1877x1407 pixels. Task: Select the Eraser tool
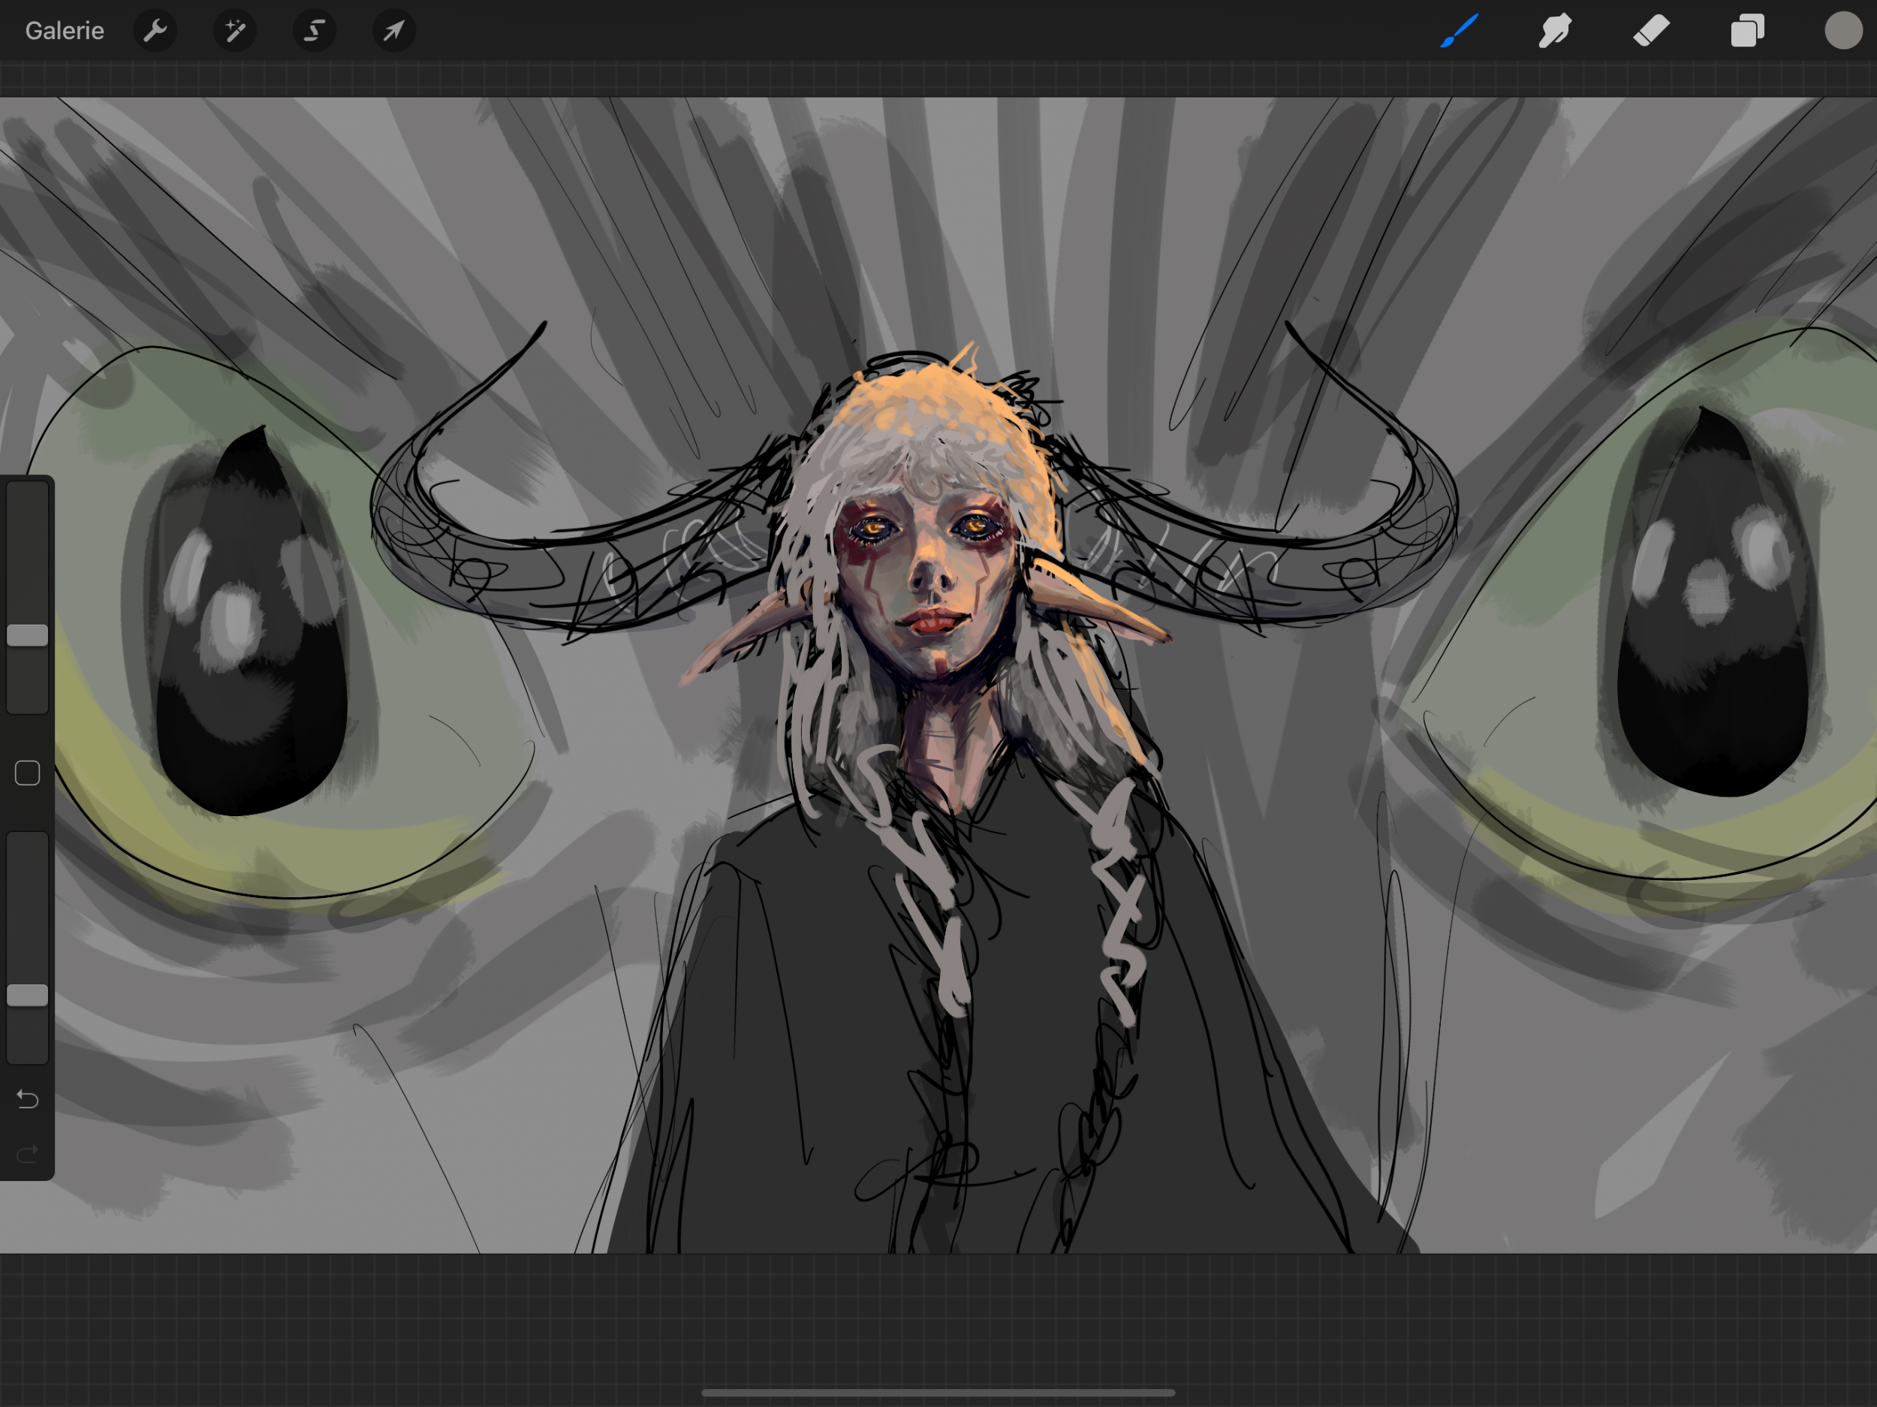[x=1651, y=32]
